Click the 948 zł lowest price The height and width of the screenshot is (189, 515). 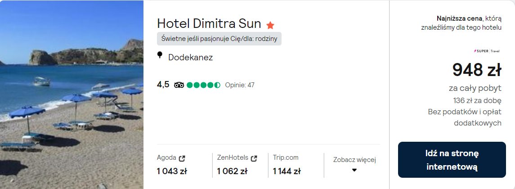[476, 70]
